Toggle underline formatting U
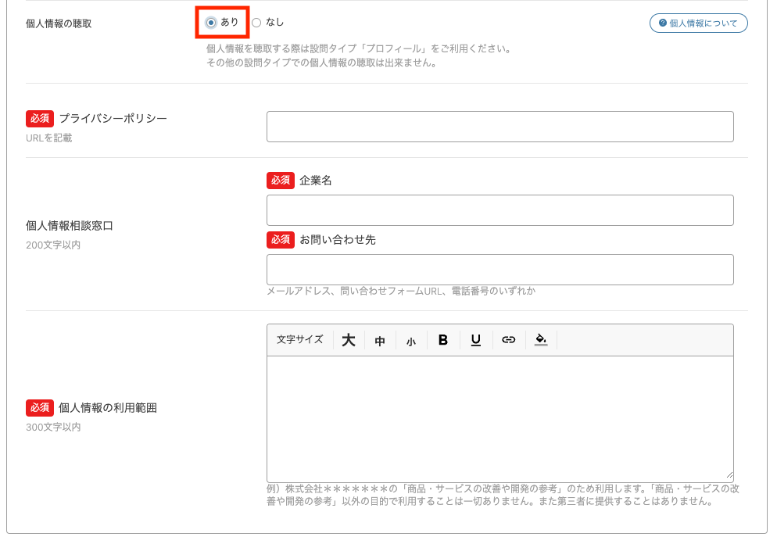This screenshot has height=544, width=777. 476,340
